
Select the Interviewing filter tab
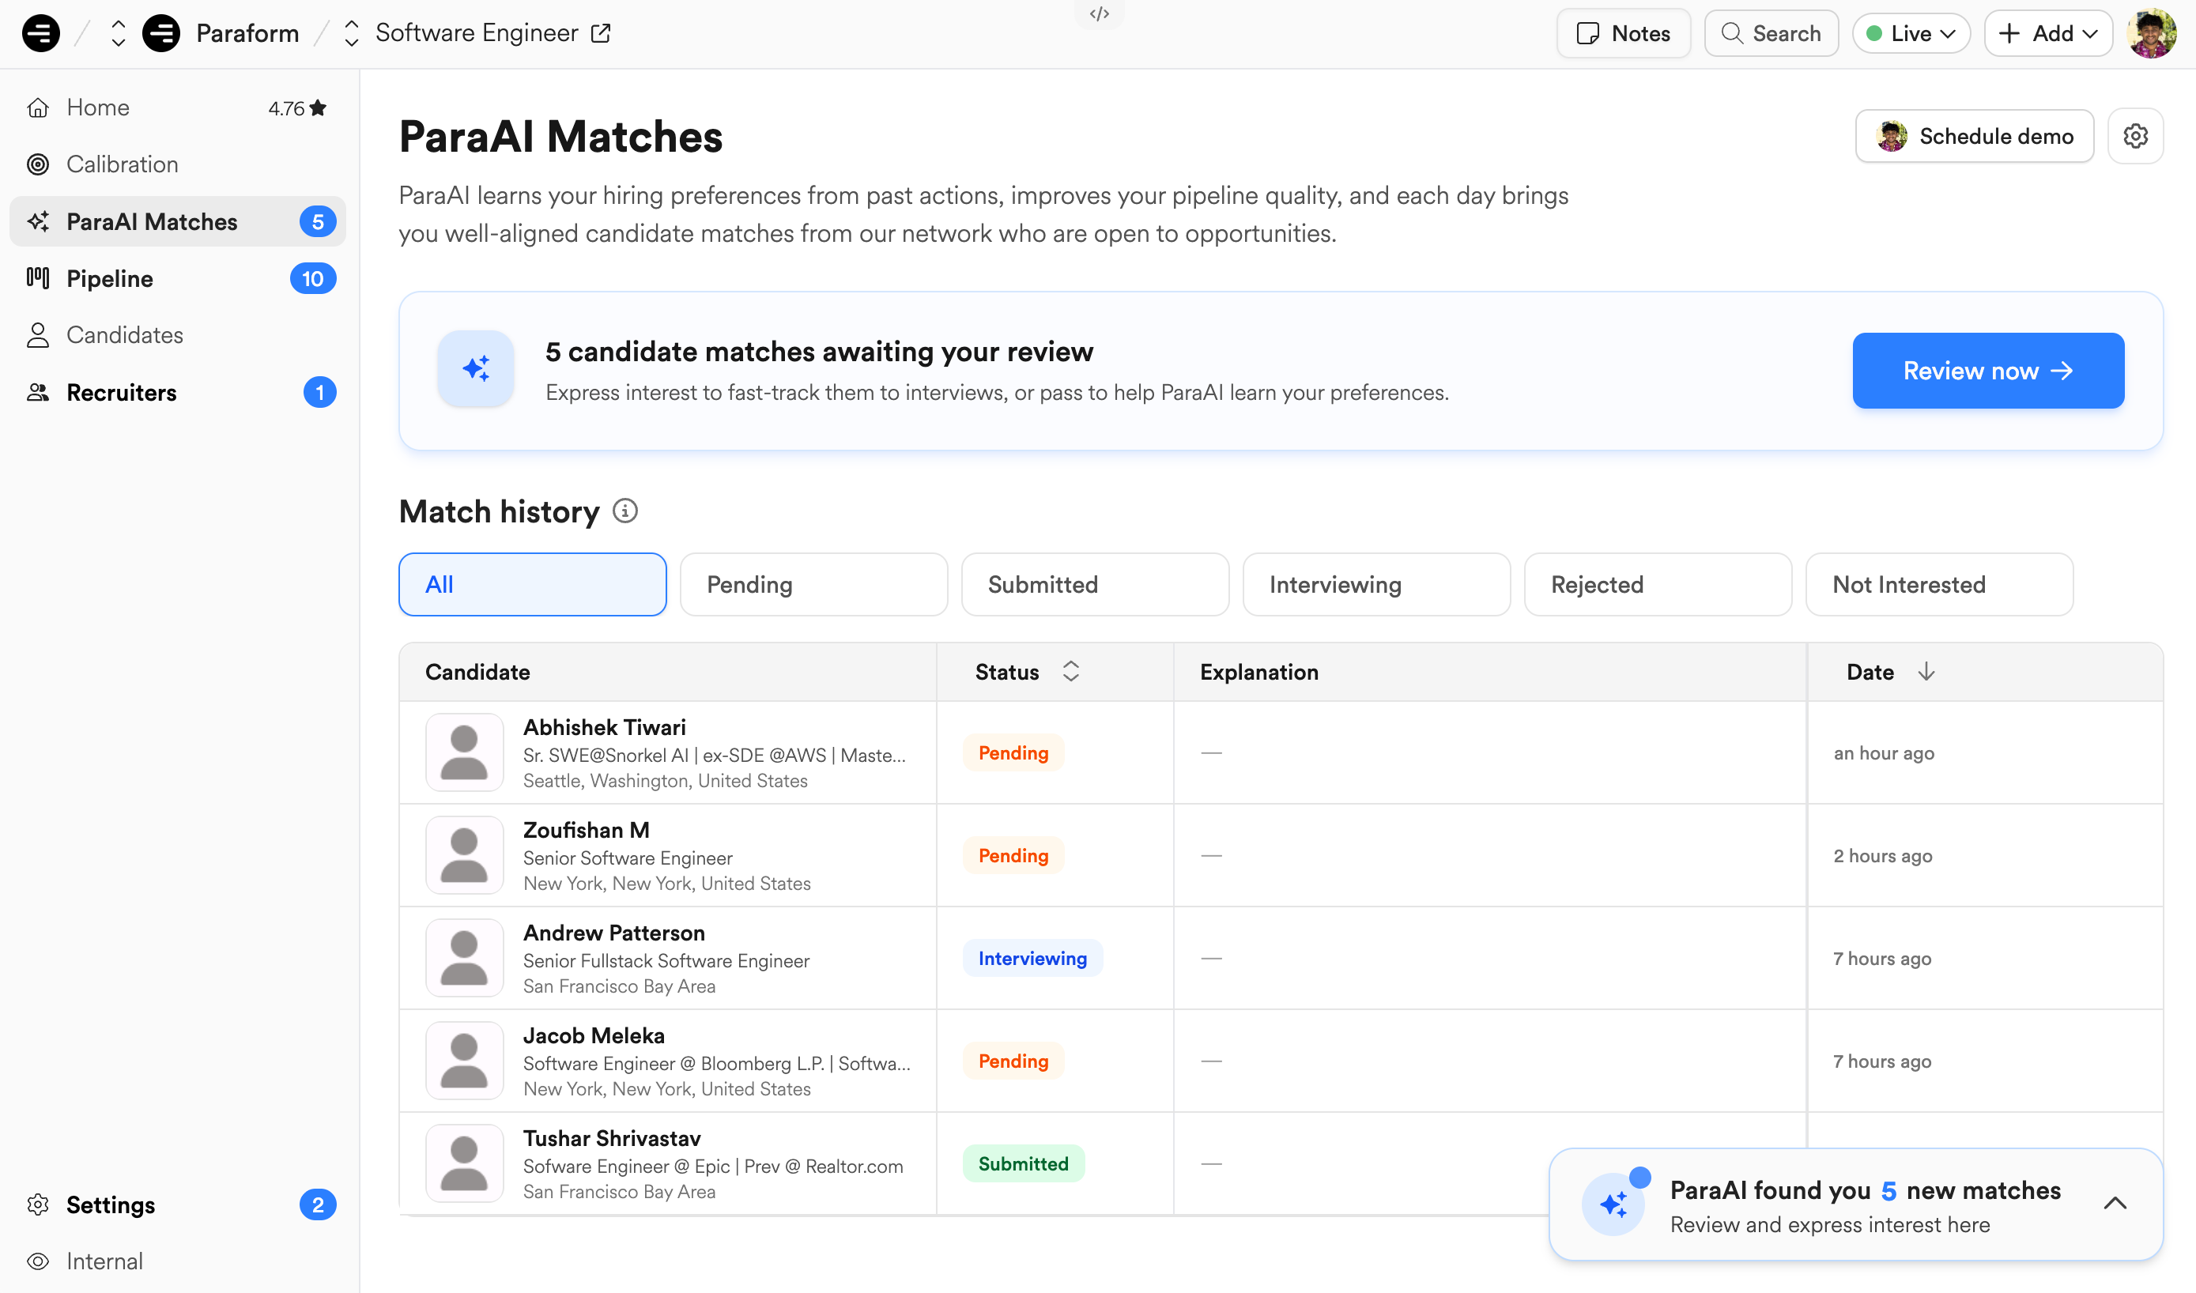tap(1377, 585)
